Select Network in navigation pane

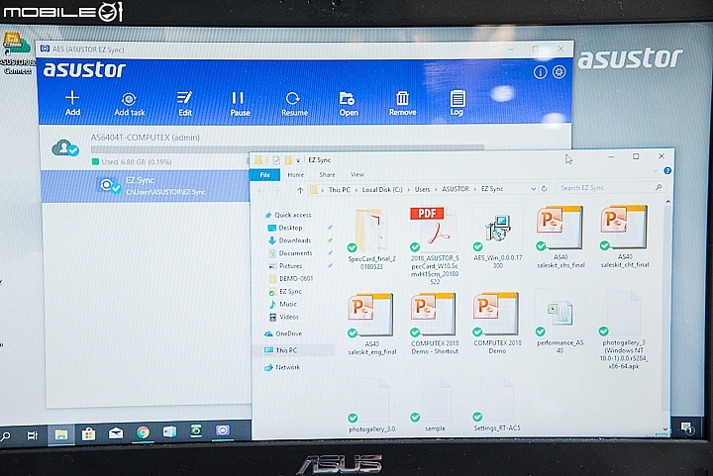coord(282,367)
